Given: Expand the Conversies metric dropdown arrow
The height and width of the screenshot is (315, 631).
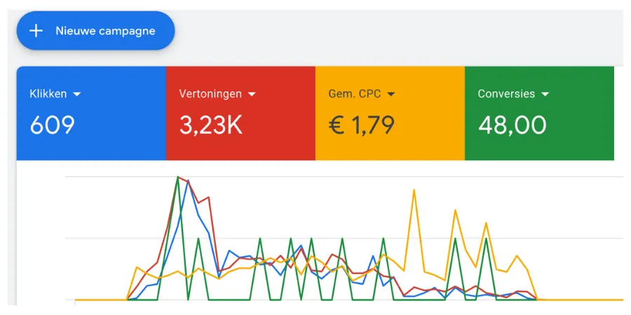Looking at the screenshot, I should [x=545, y=94].
